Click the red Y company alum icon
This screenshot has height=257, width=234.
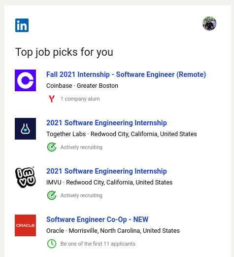[52, 99]
